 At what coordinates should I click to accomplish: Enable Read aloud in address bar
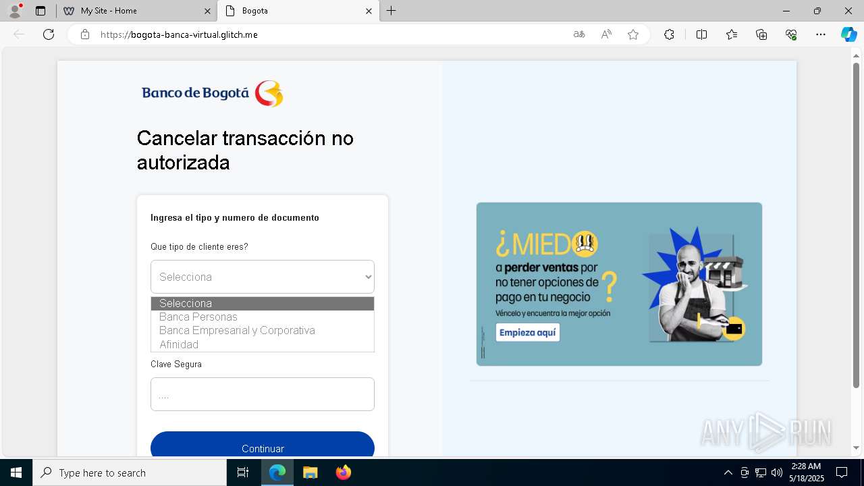coord(606,34)
